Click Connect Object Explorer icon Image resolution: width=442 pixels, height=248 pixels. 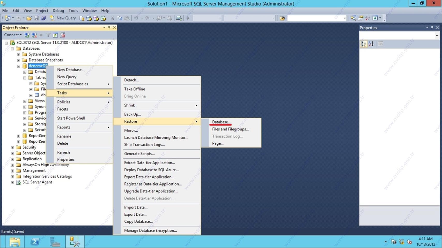tap(27, 35)
